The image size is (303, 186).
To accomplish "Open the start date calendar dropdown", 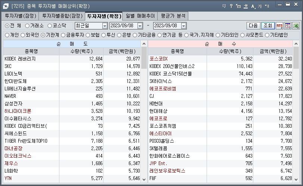I will (140, 26).
